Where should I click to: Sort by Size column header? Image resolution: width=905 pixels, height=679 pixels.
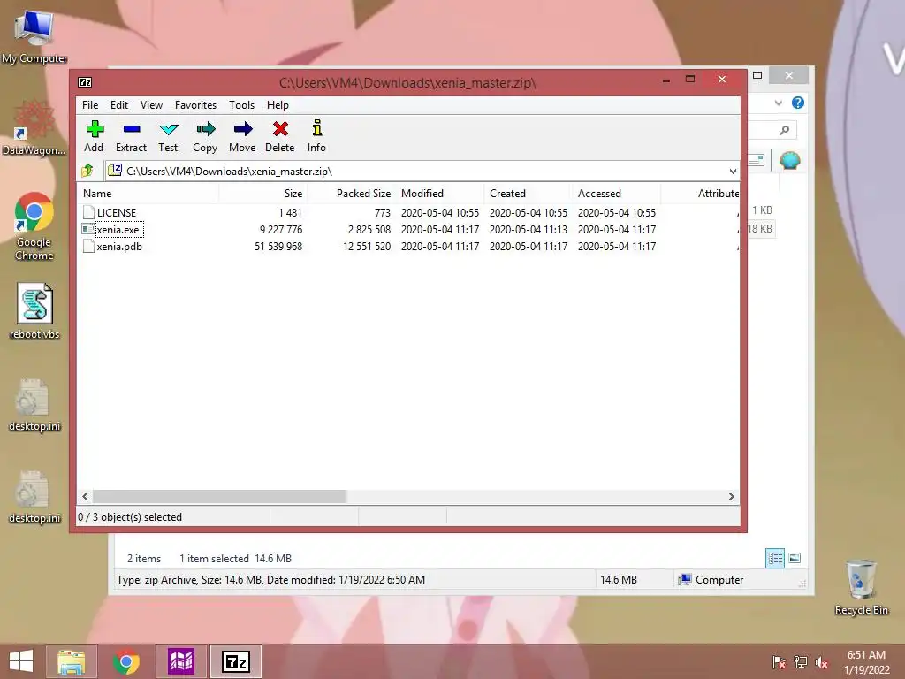click(x=263, y=194)
